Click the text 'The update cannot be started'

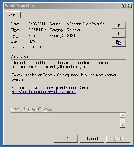click(35, 63)
